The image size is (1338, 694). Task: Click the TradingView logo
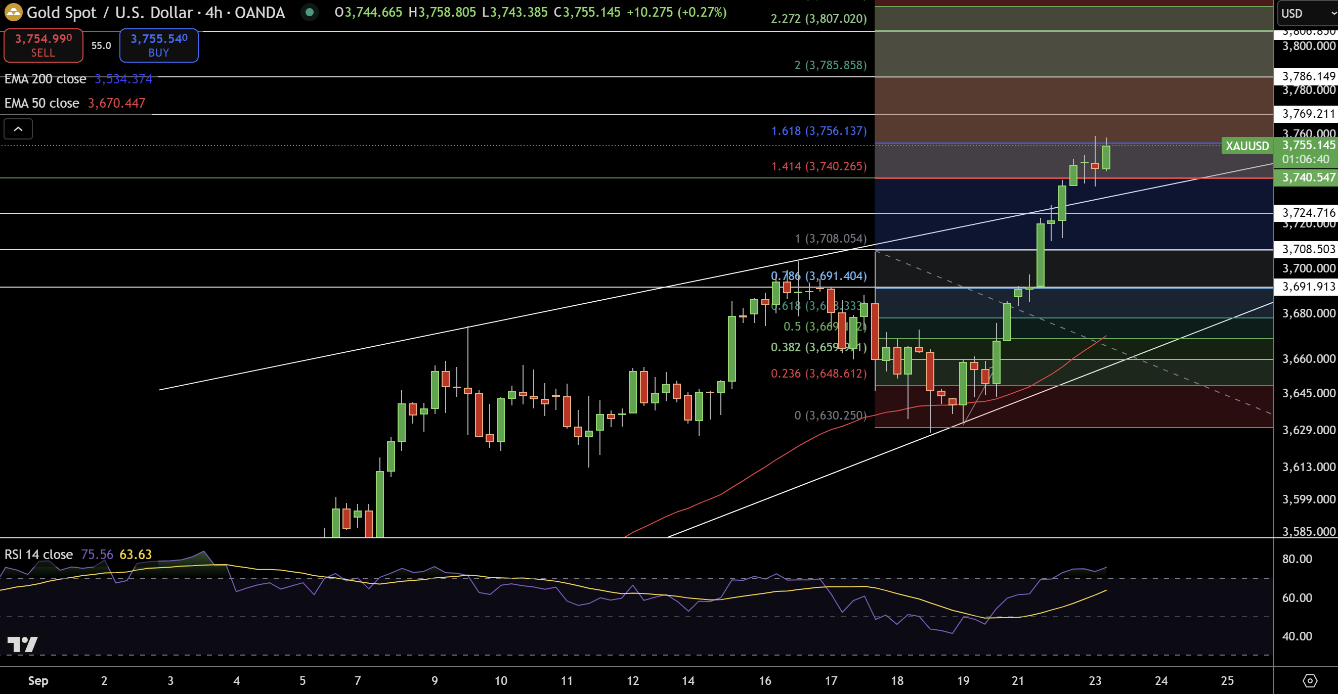click(22, 644)
